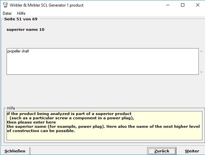Click the Hilfe group box label
The width and height of the screenshot is (205, 155).
pyautogui.click(x=11, y=108)
